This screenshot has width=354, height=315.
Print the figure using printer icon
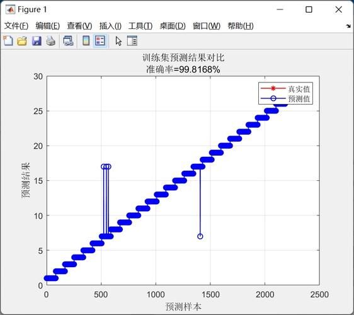[x=50, y=41]
